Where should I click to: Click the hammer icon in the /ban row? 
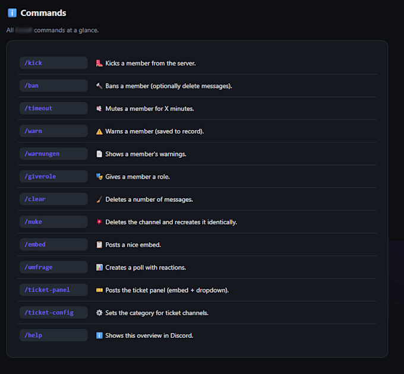[99, 85]
